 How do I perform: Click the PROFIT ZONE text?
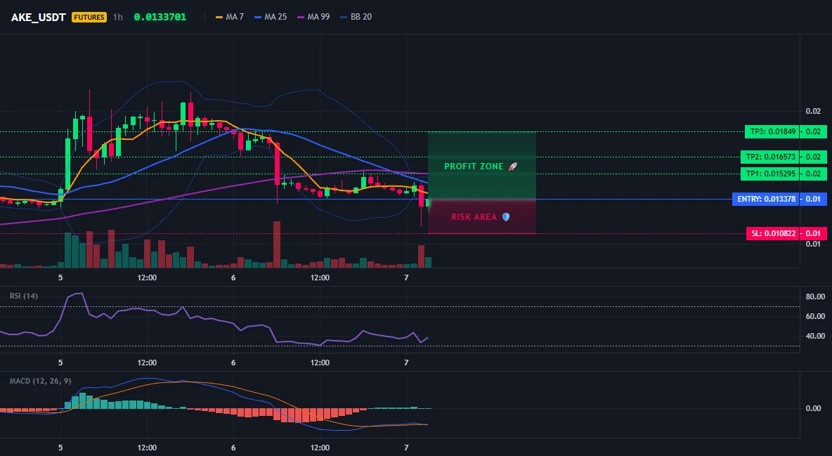[x=474, y=166]
